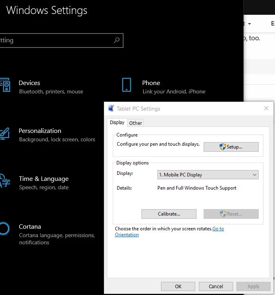
Task: Click 'Configure your pen and touch displays.' text
Action: click(x=158, y=144)
